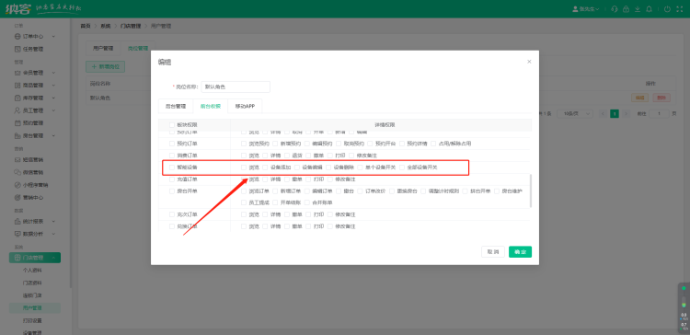This screenshot has width=690, height=335.
Task: Close the 编辑 dialog with X icon
Action: (x=529, y=62)
